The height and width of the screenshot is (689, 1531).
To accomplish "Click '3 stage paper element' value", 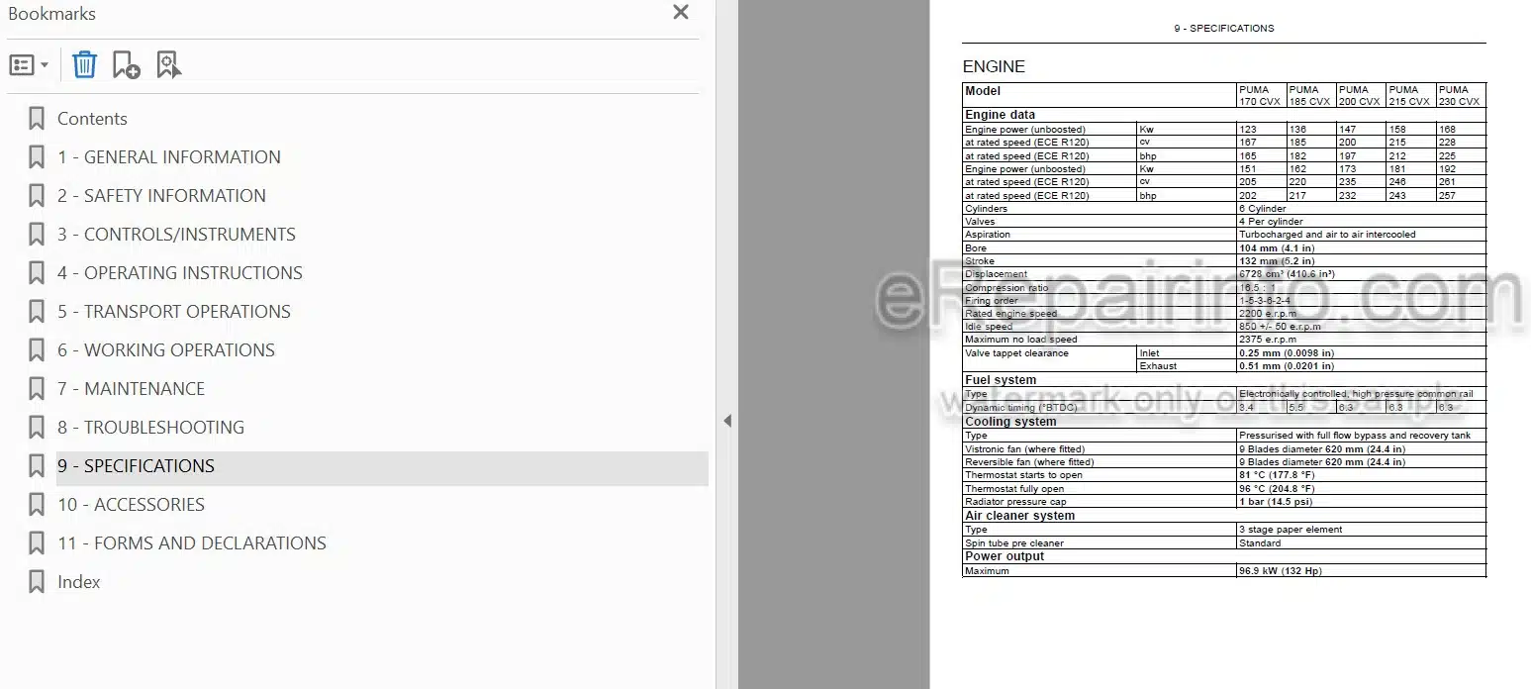I will point(1291,530).
